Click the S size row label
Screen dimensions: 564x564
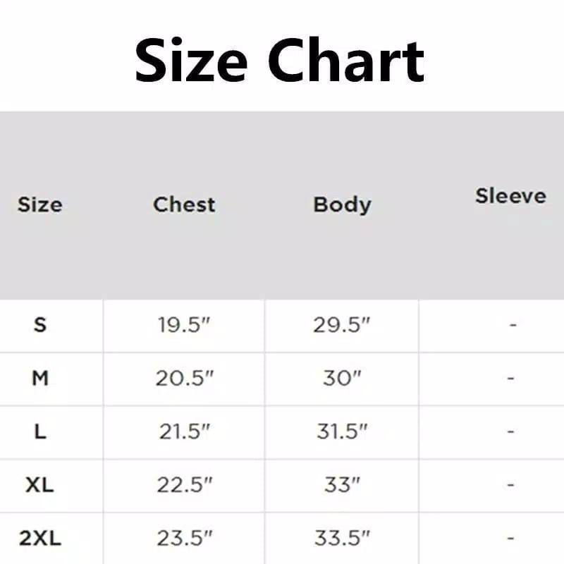coord(40,325)
